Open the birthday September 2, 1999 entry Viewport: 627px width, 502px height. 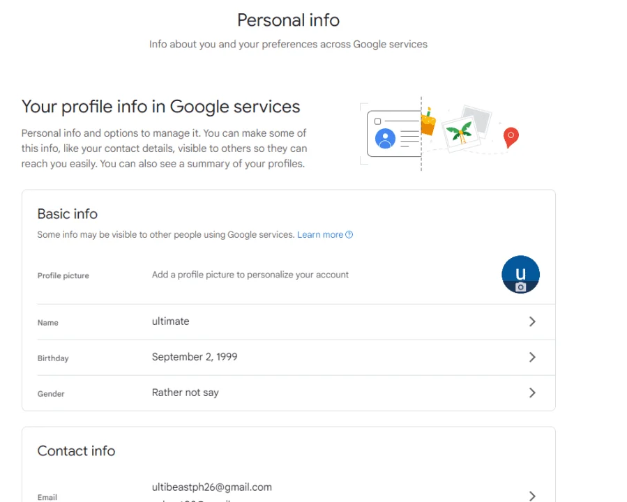pyautogui.click(x=195, y=357)
